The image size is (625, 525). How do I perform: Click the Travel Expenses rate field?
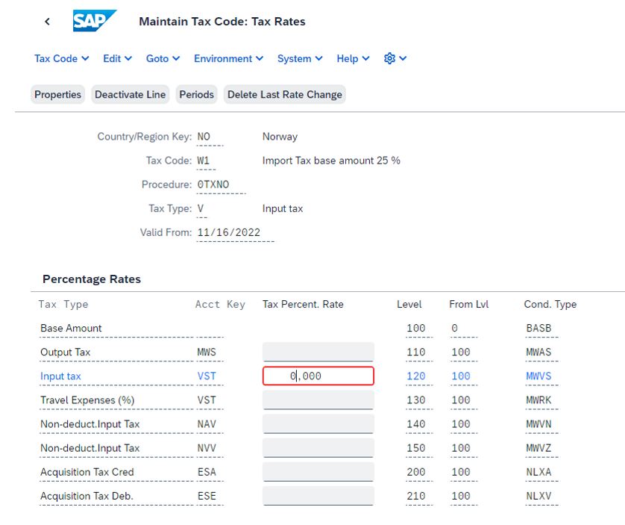pyautogui.click(x=318, y=400)
